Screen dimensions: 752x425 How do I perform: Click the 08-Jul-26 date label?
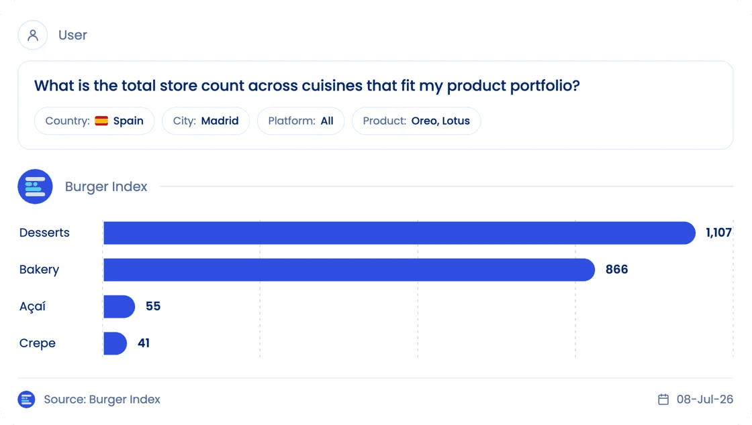(705, 399)
